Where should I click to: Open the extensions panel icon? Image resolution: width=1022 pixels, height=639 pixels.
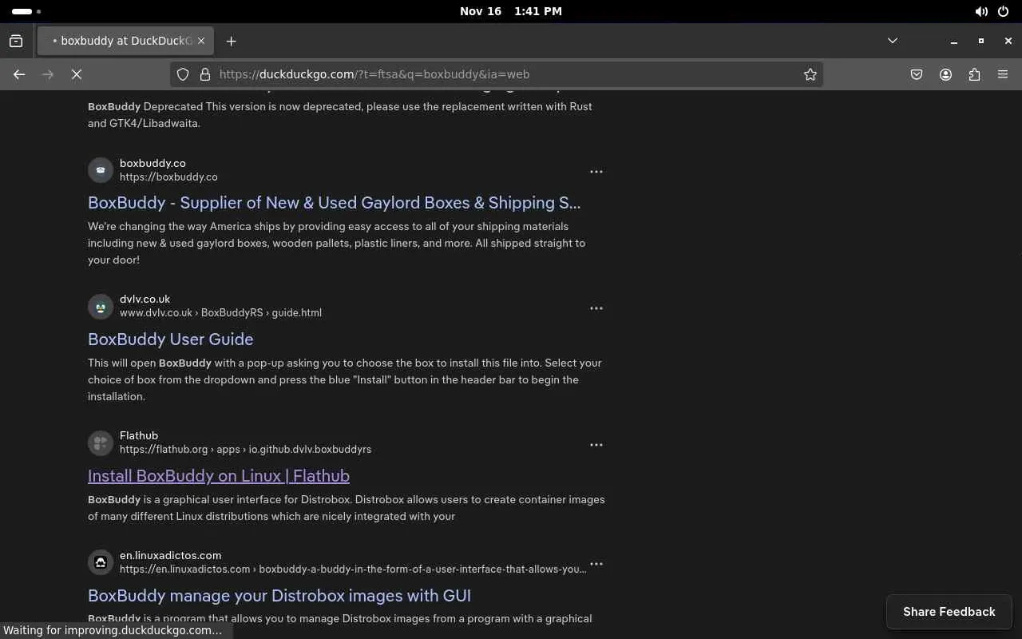click(974, 74)
